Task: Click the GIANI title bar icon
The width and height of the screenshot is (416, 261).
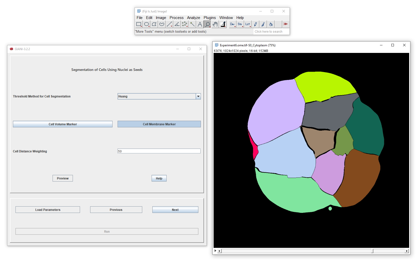Action: coord(11,49)
